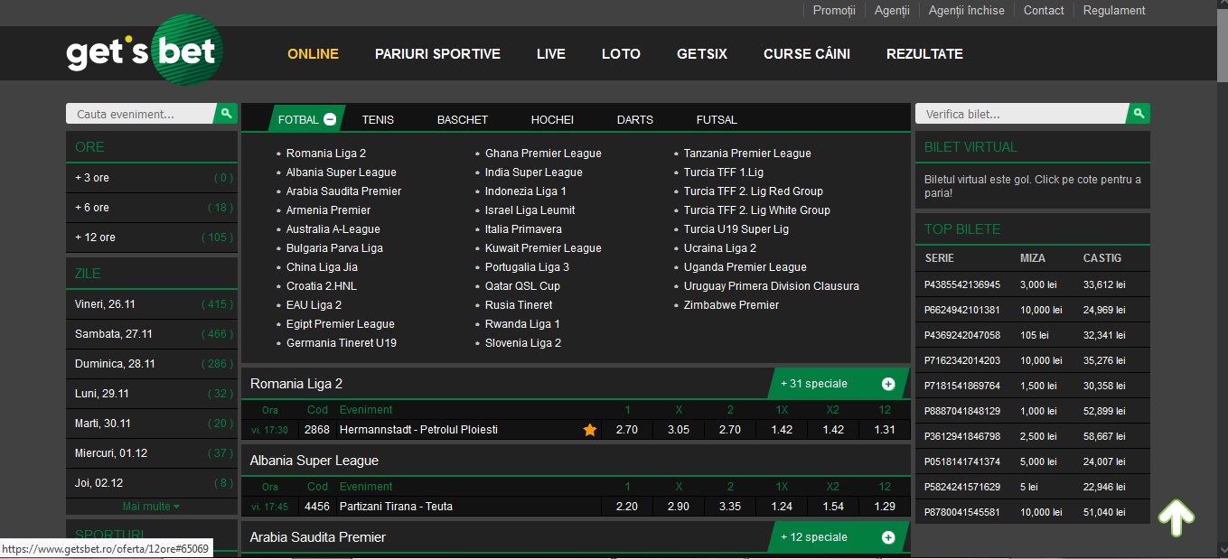Collapse Fotbal with the minus icon

[330, 119]
